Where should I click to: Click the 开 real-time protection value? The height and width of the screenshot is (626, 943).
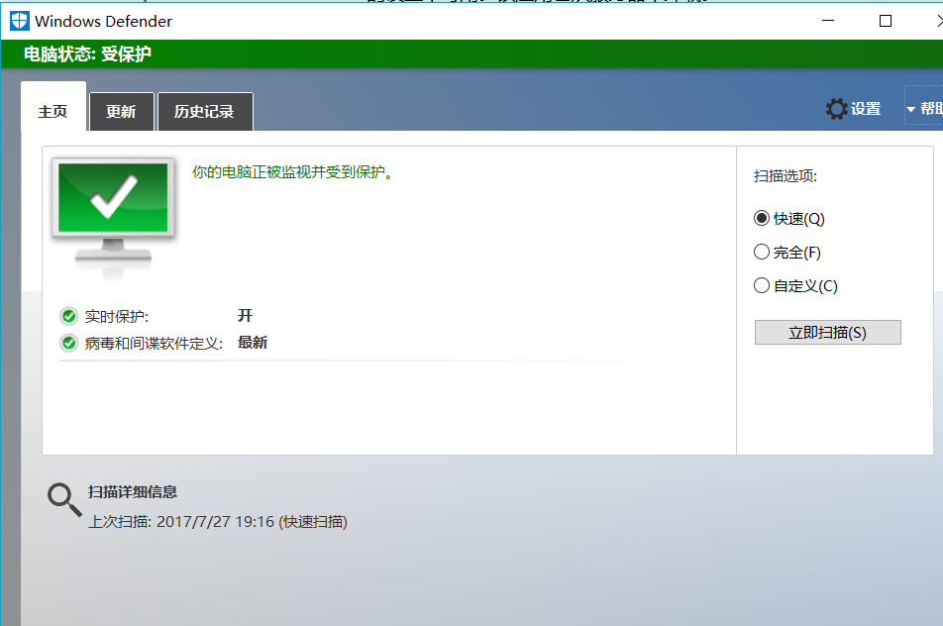[245, 316]
